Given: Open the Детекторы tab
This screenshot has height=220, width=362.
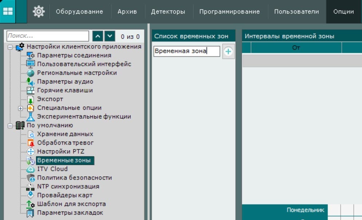Looking at the screenshot, I should [168, 12].
